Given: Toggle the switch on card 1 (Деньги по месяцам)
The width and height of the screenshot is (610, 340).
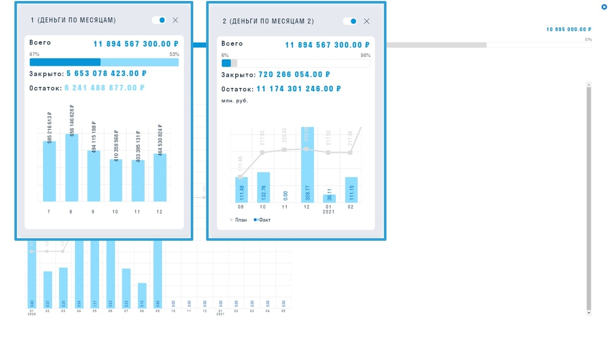Looking at the screenshot, I should click(x=158, y=20).
